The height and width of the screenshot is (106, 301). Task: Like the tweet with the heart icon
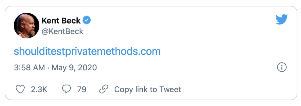pos(20,89)
